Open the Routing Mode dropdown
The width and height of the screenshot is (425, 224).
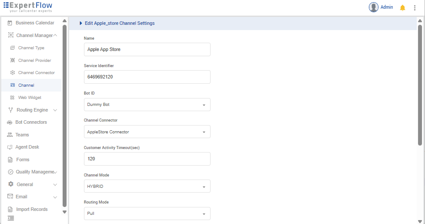click(147, 214)
